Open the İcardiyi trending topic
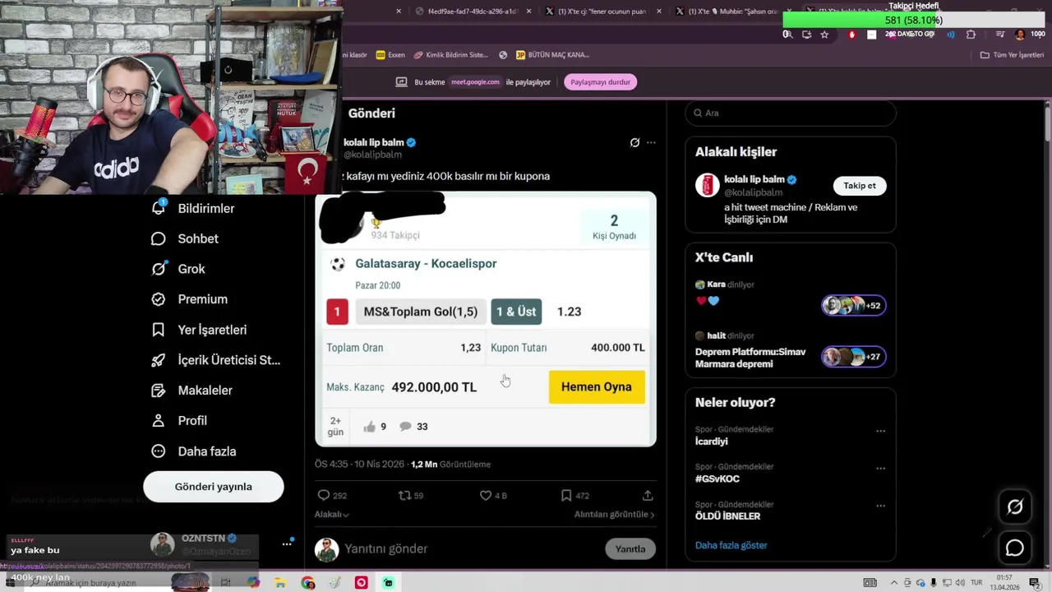1052x592 pixels. coord(711,442)
